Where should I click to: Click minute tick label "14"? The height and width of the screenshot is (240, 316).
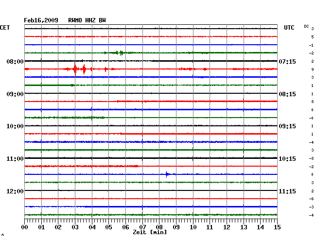[260, 227]
